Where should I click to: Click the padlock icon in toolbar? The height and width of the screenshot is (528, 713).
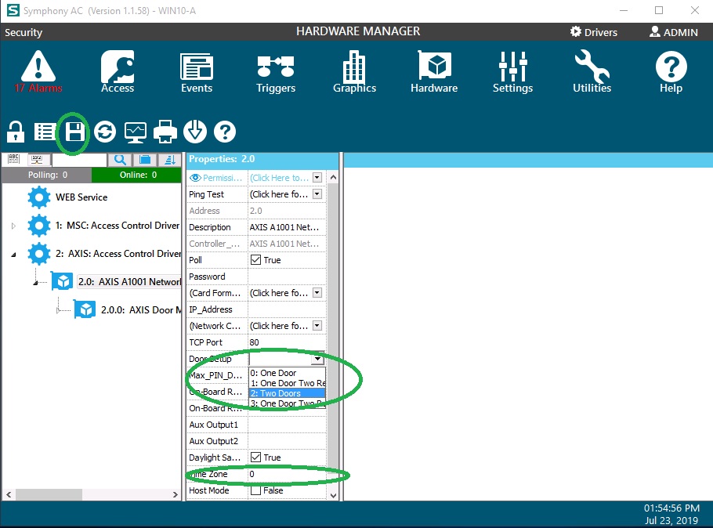pyautogui.click(x=16, y=132)
